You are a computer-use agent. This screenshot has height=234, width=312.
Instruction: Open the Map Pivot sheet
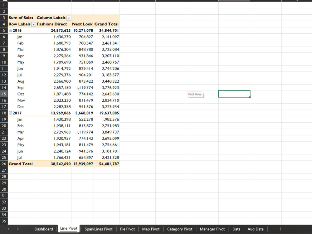click(x=151, y=229)
